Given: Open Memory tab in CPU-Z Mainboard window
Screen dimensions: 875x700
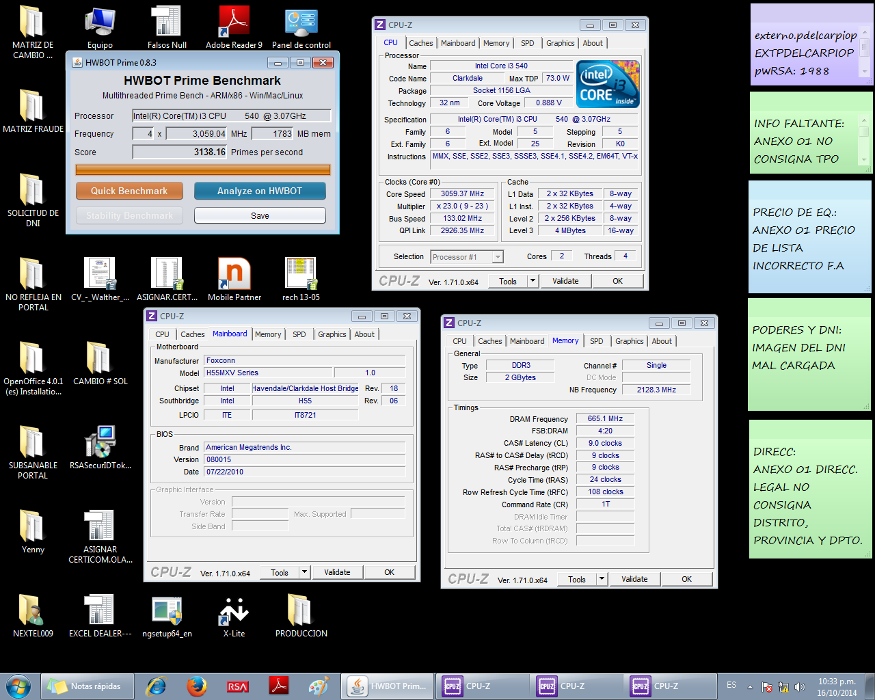Looking at the screenshot, I should 268,334.
